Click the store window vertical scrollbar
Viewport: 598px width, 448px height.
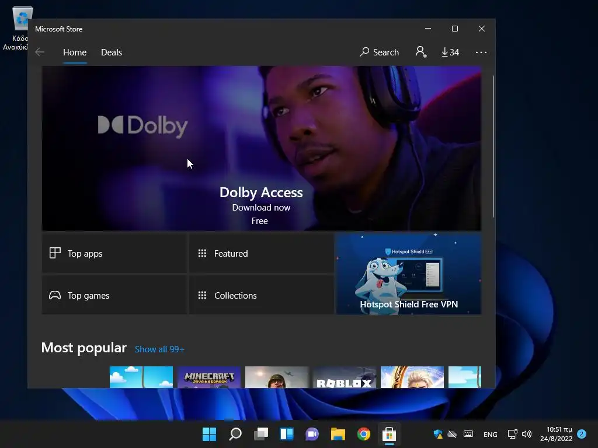pos(493,146)
